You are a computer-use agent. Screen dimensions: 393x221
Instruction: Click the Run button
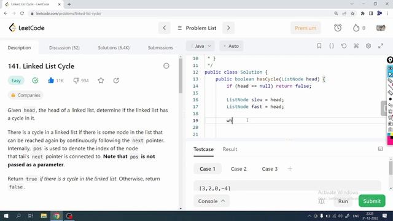(x=343, y=201)
